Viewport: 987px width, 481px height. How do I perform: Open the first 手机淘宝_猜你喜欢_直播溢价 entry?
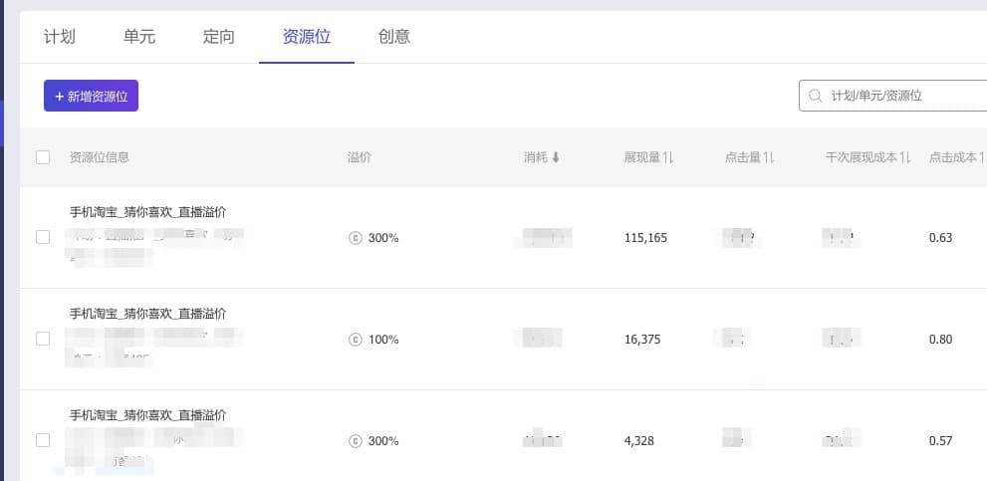(147, 212)
